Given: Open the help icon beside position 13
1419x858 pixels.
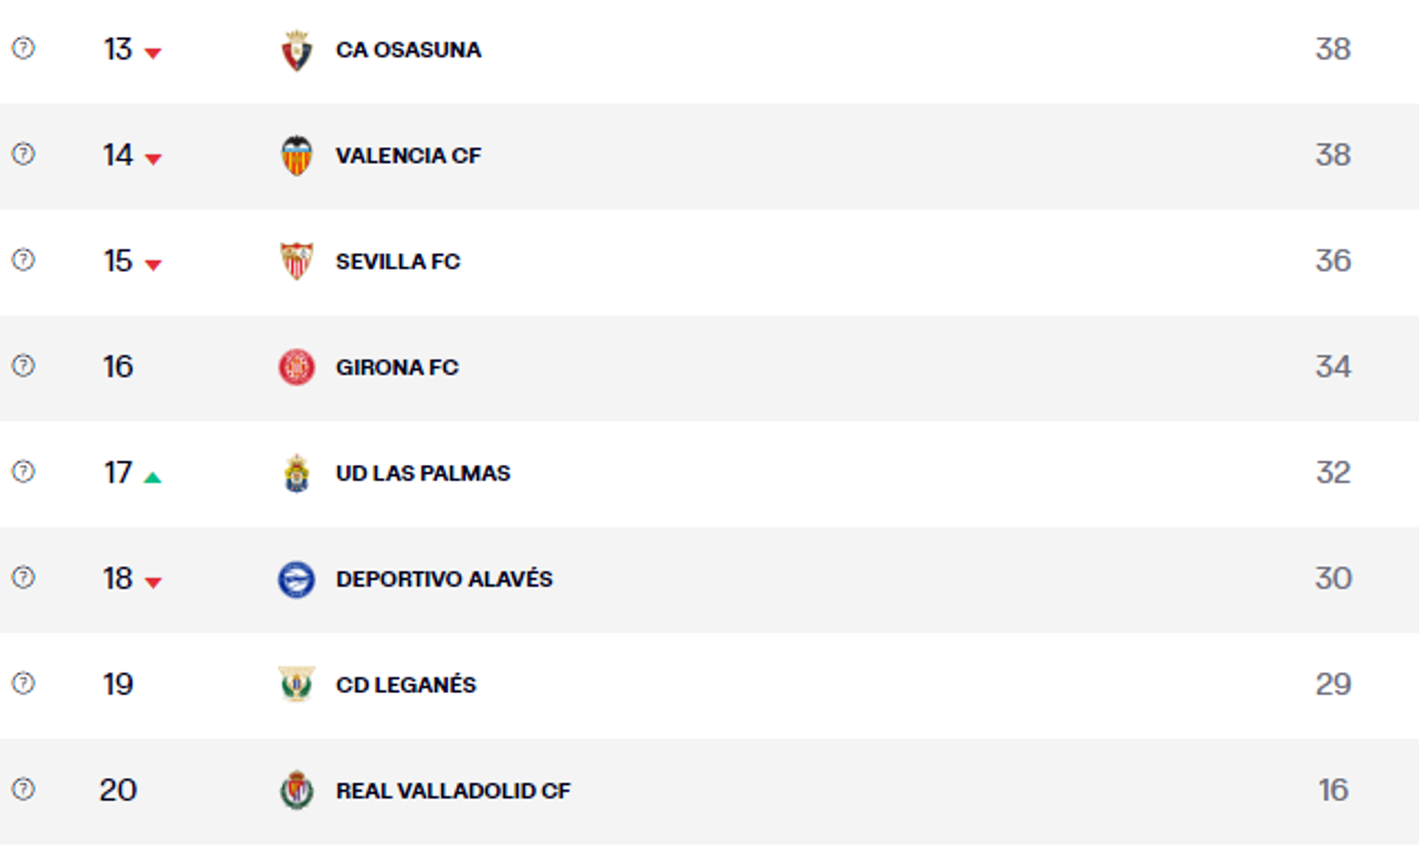Looking at the screenshot, I should 24,48.
